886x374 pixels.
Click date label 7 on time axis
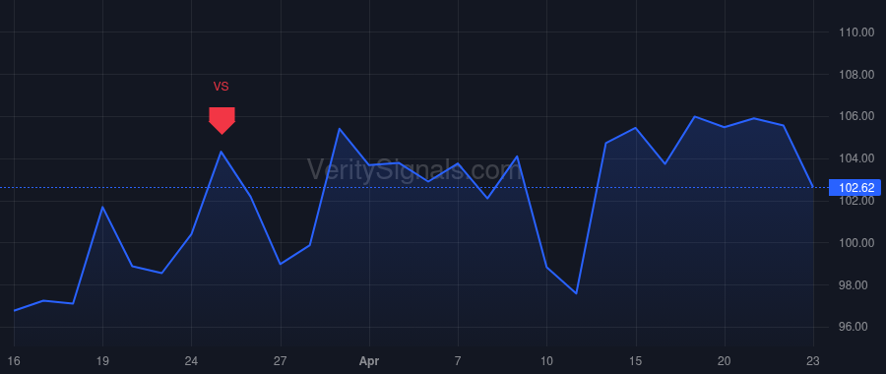458,361
